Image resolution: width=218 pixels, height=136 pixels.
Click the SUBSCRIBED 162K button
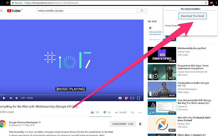tap(123, 124)
